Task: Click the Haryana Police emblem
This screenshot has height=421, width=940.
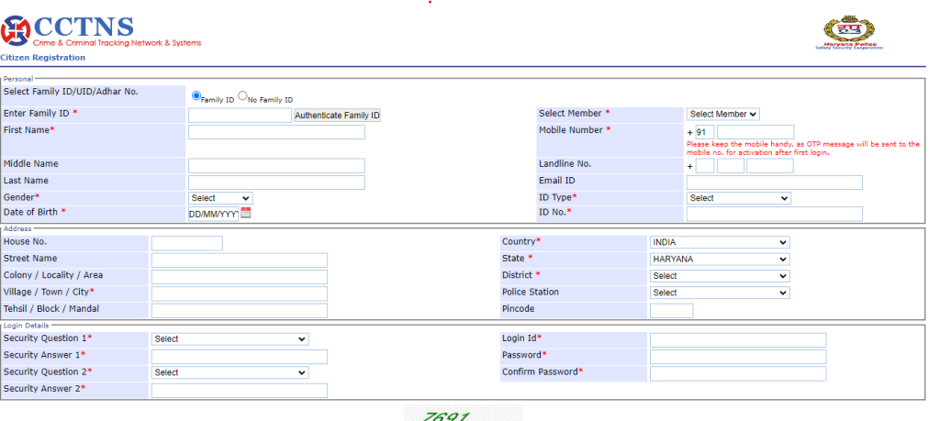Action: coord(853,32)
